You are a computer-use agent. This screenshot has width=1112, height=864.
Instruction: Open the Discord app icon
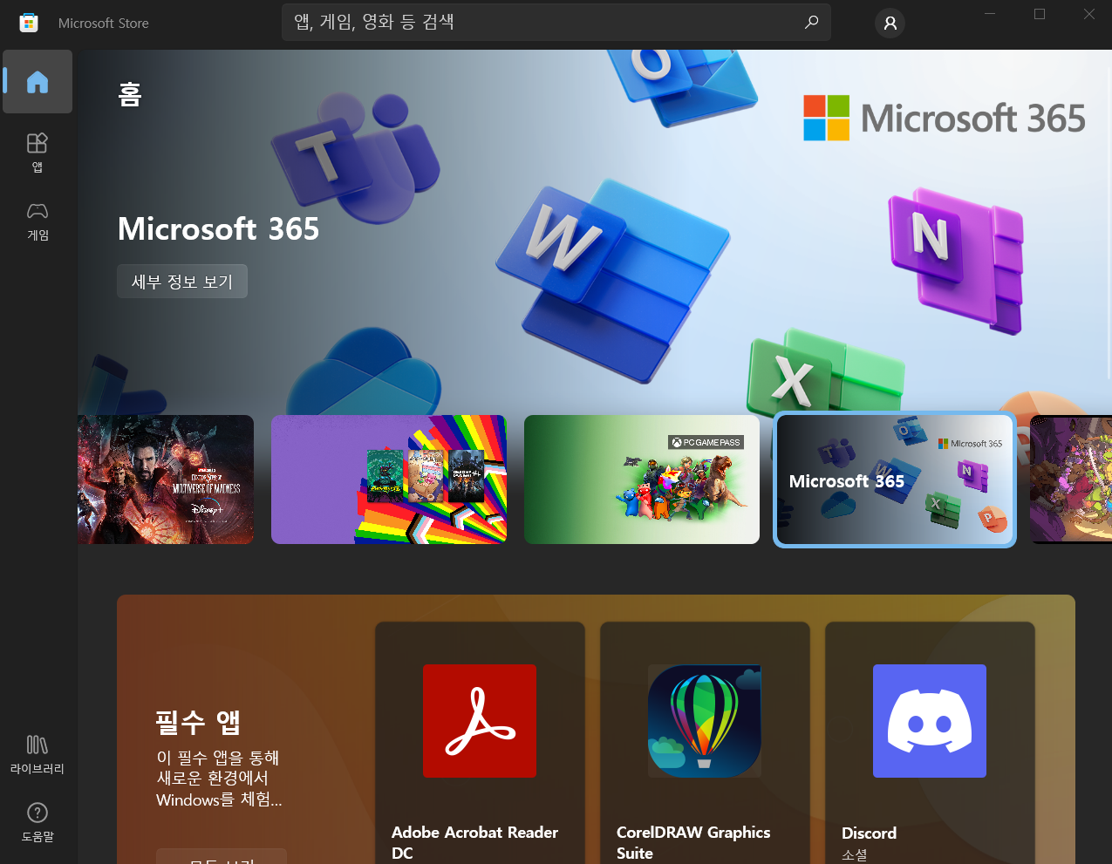coord(930,721)
